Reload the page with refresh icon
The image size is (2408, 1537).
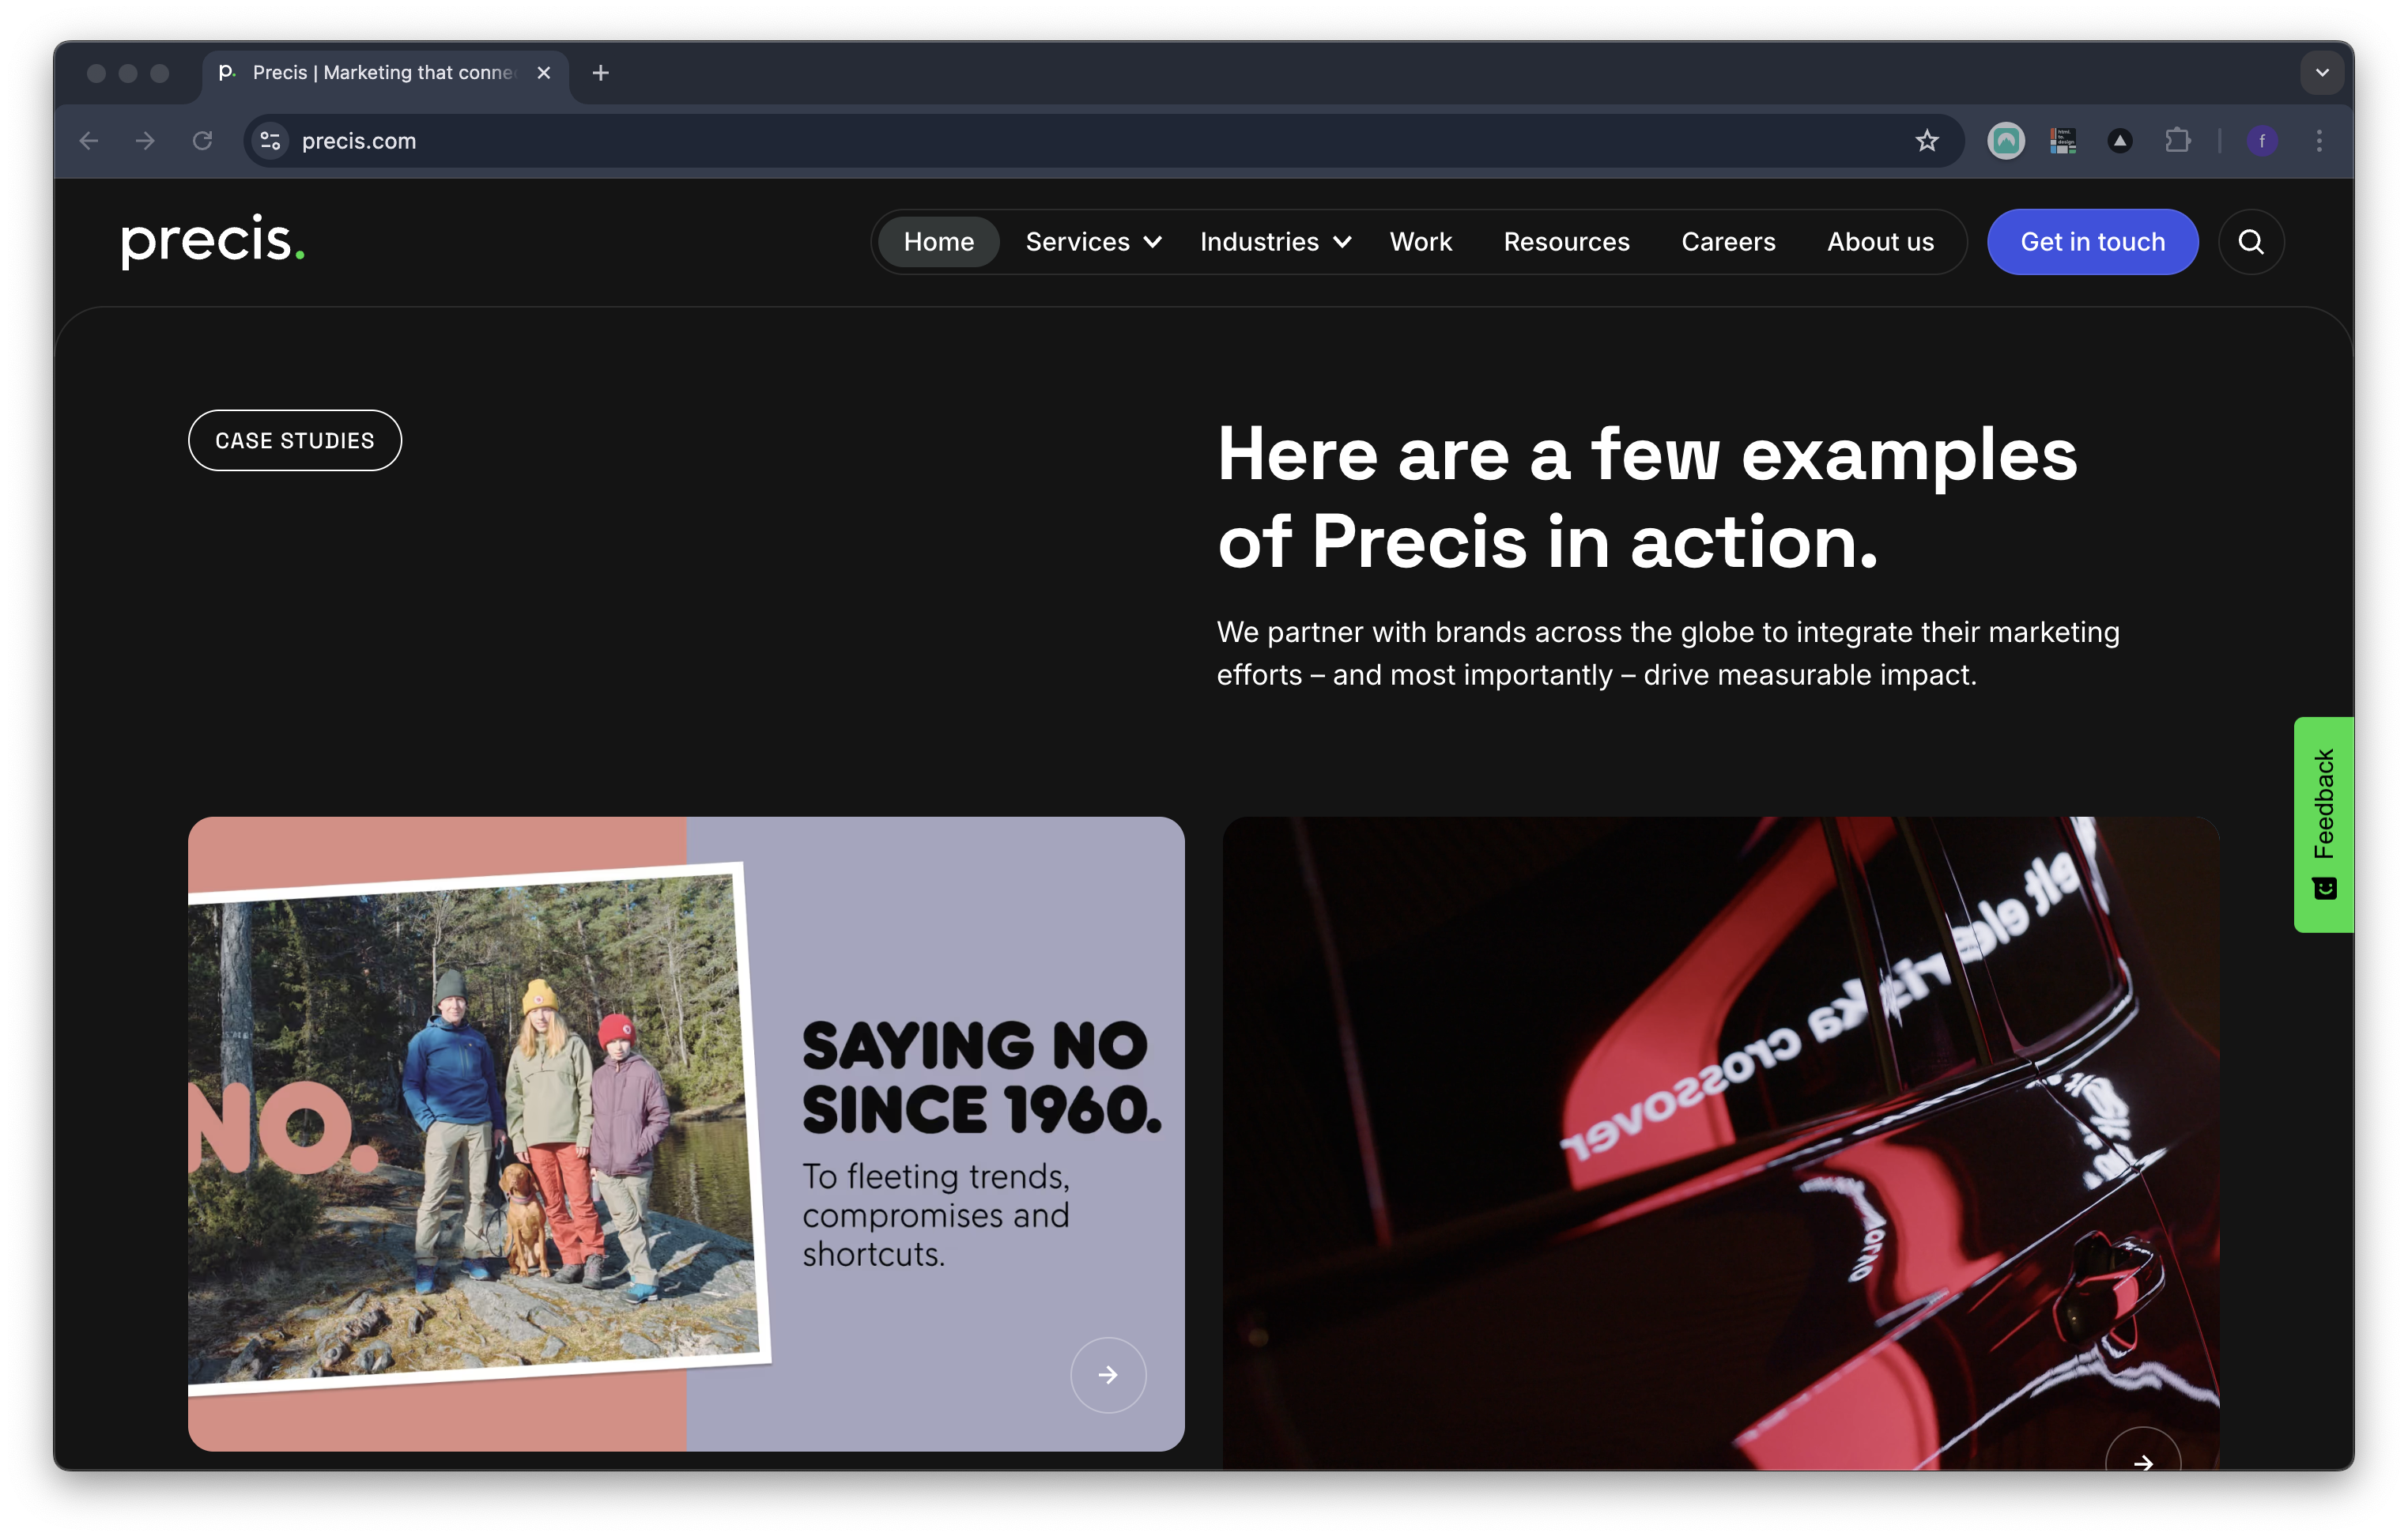(202, 141)
